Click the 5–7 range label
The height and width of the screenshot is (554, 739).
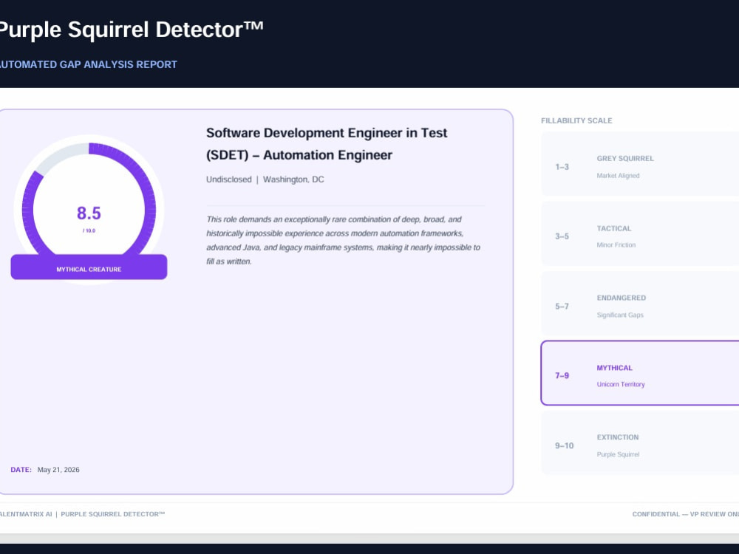pyautogui.click(x=562, y=307)
